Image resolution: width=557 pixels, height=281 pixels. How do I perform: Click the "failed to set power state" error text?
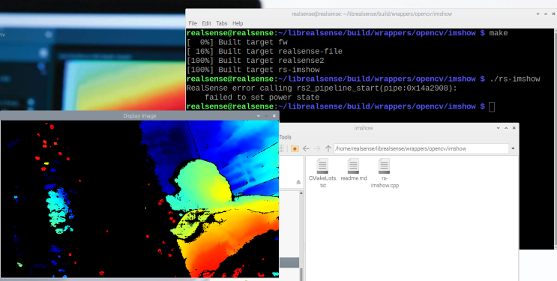pos(262,97)
